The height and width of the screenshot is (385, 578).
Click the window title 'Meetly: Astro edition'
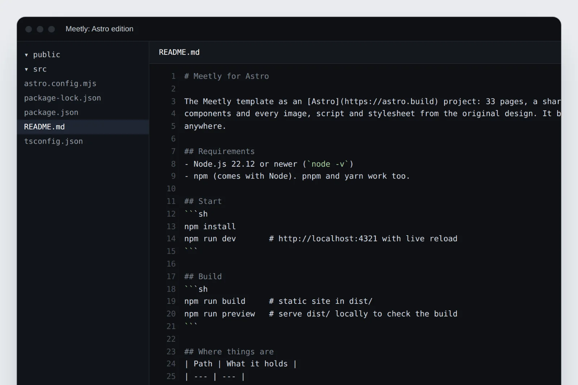[99, 29]
